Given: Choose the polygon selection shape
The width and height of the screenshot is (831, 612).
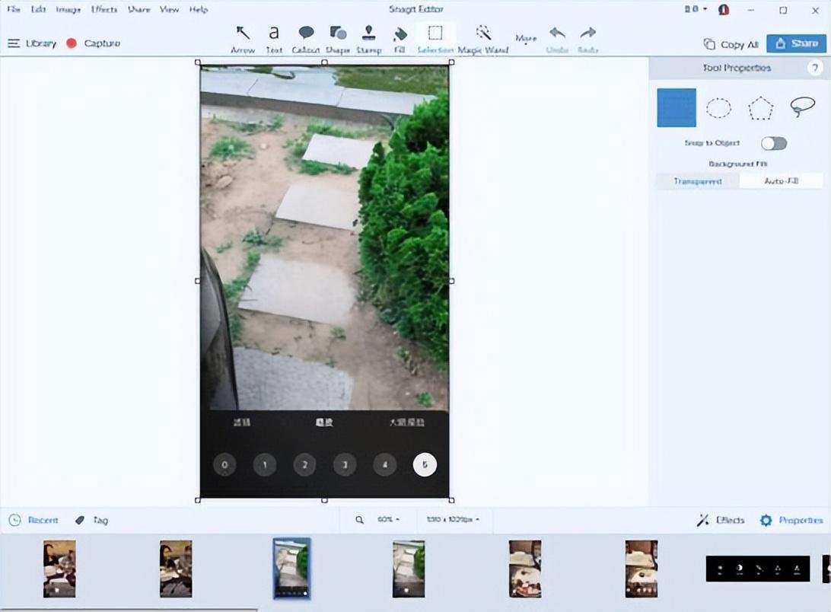Looking at the screenshot, I should [x=760, y=107].
